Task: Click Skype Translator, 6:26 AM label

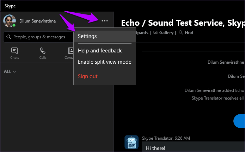Action: click(x=166, y=138)
